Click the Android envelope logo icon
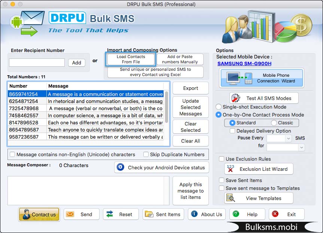The width and height of the screenshot is (323, 233). coord(27,23)
